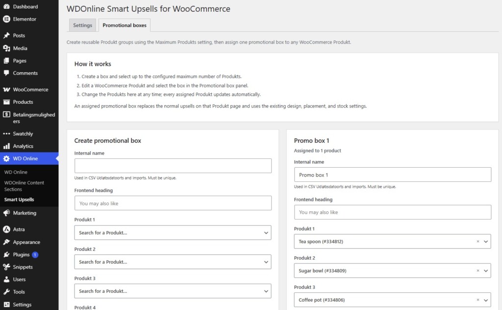Expand the Coffee pot product dropdown arrow
The width and height of the screenshot is (502, 310).
pos(486,300)
